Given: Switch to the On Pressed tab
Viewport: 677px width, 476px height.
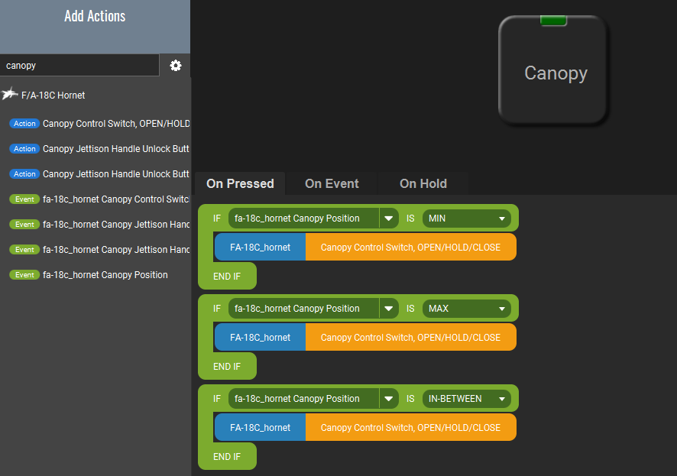Looking at the screenshot, I should click(240, 184).
